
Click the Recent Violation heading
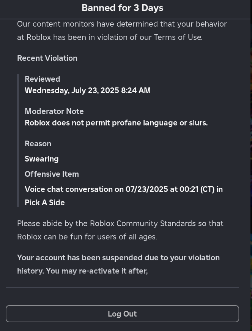tap(47, 58)
